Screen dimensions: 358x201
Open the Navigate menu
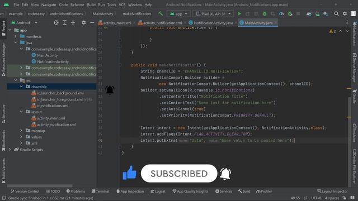click(49, 4)
